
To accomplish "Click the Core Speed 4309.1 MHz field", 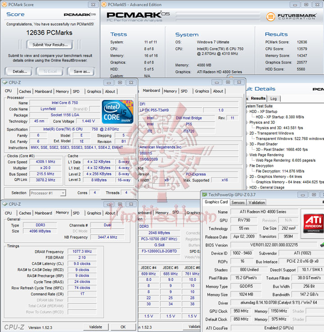I will (x=45, y=162).
